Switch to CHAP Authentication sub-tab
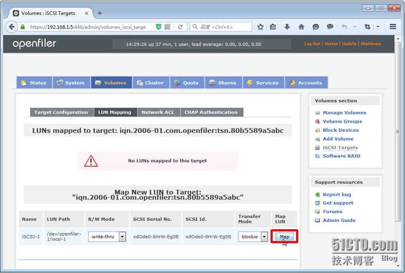The width and height of the screenshot is (405, 273). click(211, 113)
